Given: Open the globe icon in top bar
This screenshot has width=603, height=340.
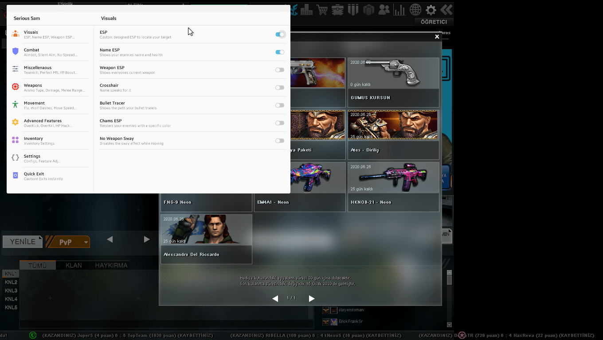Looking at the screenshot, I should coord(415,9).
